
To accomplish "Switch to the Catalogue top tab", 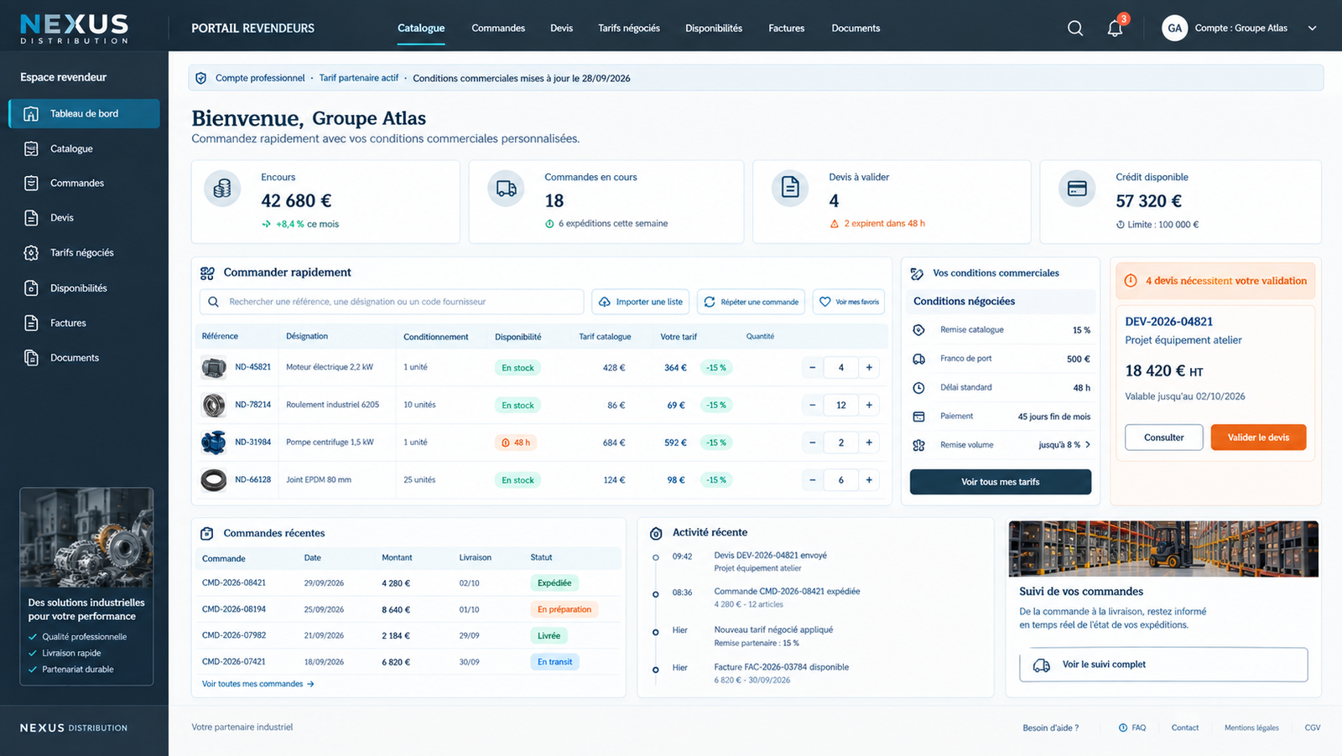I will [421, 28].
